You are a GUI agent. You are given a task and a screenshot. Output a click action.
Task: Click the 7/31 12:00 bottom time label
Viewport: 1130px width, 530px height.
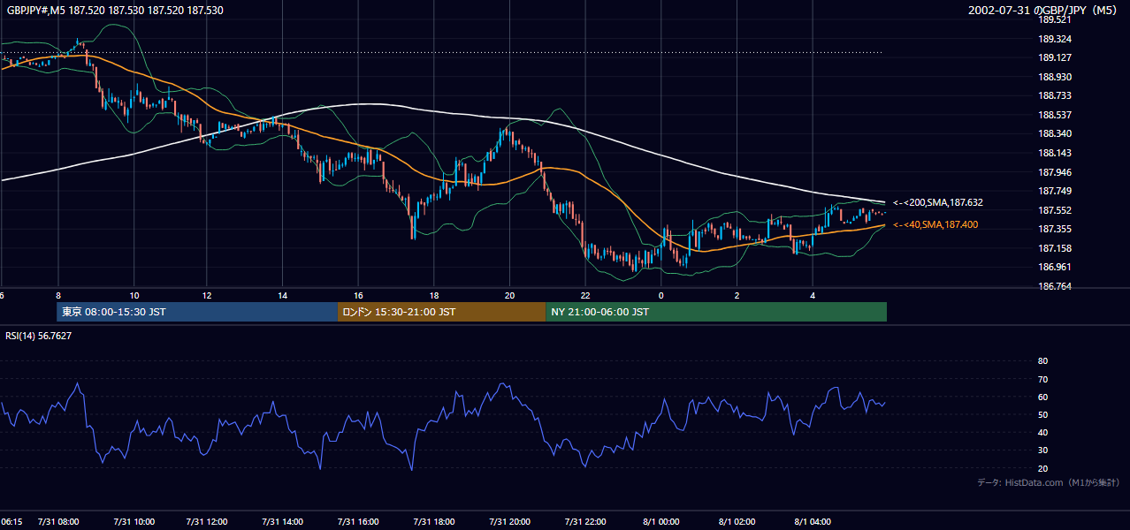click(x=209, y=522)
